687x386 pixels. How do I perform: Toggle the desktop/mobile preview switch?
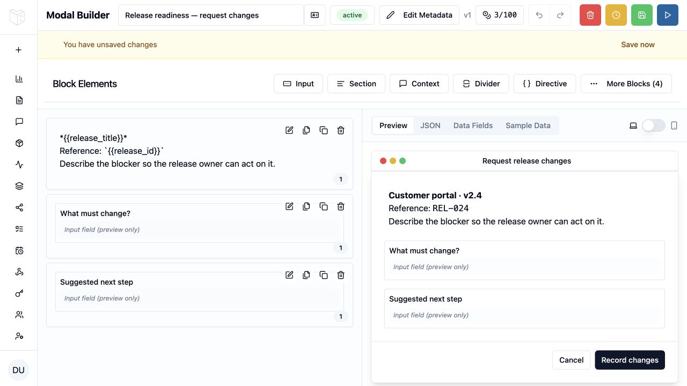654,125
